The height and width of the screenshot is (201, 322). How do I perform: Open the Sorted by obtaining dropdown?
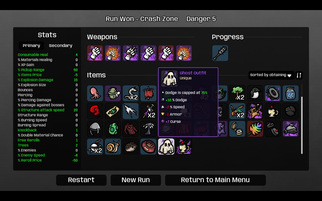pyautogui.click(x=271, y=75)
